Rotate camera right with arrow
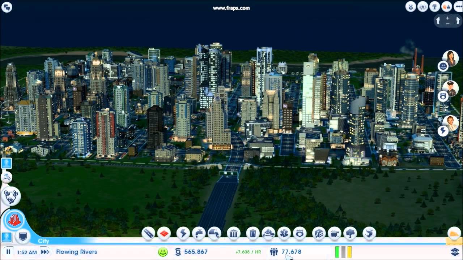 pyautogui.click(x=458, y=21)
